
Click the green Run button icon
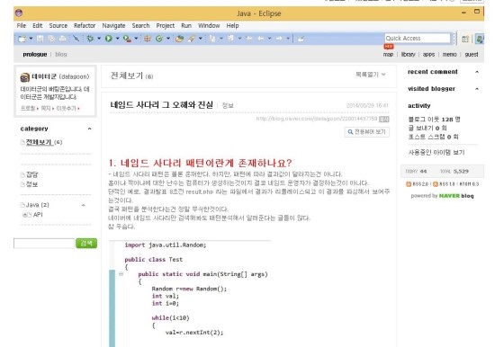(109, 39)
